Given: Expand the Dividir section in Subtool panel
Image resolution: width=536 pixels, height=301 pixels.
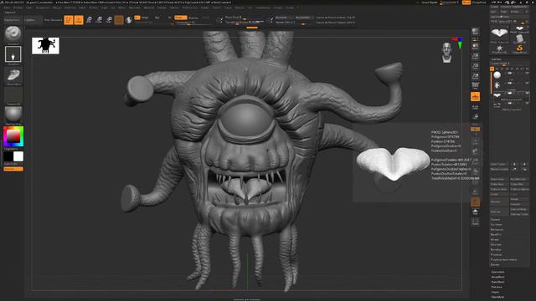Looking at the screenshot, I should click(495, 219).
